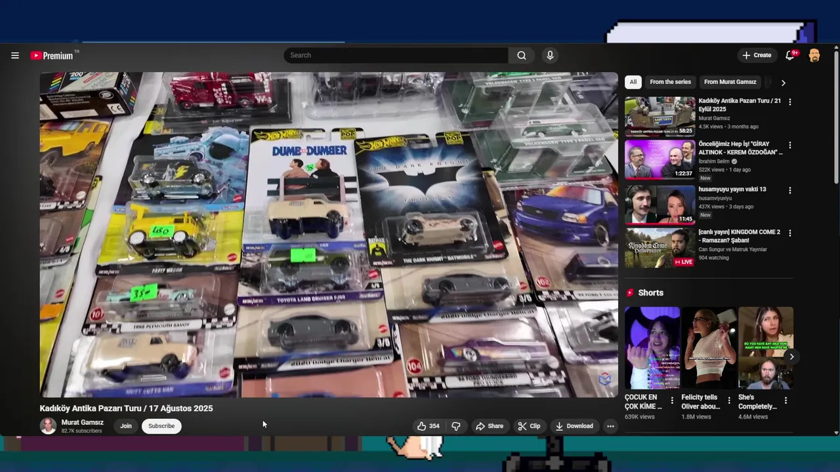Click title KINGDOM COME 2 - Ramazan? Şaban!
Image resolution: width=840 pixels, height=472 pixels.
(x=740, y=236)
